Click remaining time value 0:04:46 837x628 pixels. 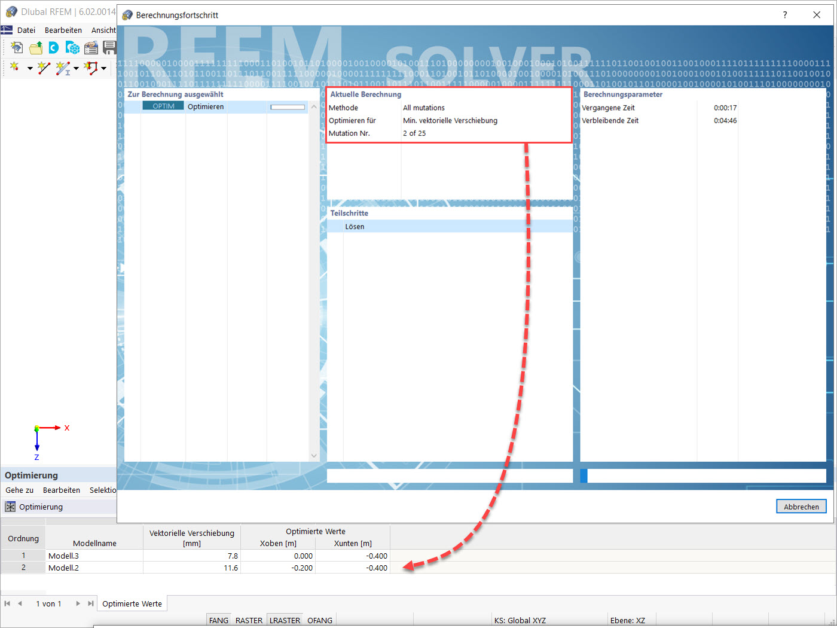725,120
